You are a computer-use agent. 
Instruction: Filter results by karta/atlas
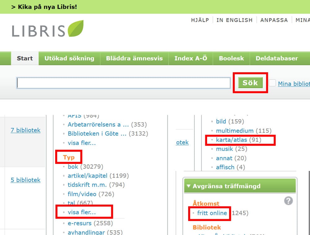pos(231,140)
